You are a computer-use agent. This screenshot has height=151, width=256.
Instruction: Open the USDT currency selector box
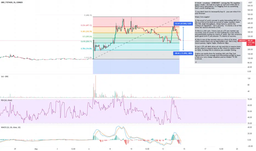click(250, 2)
